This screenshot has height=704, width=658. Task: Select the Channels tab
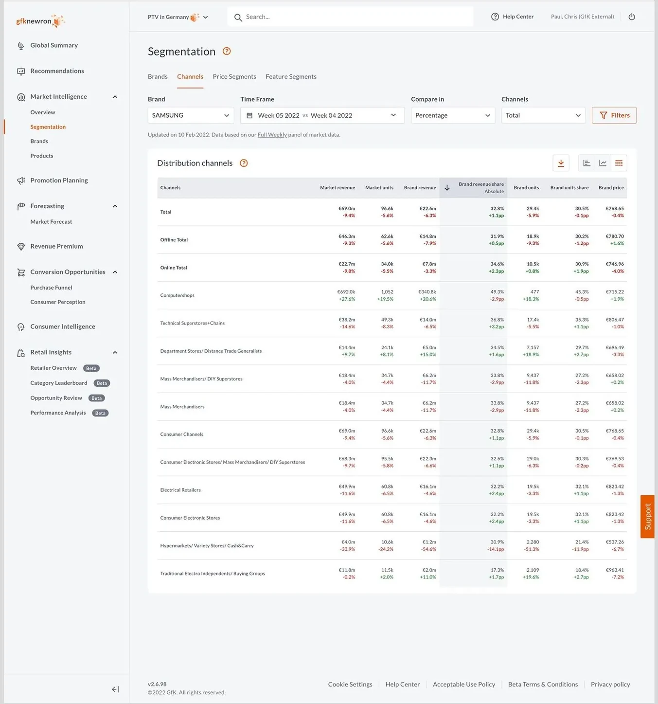coord(190,77)
